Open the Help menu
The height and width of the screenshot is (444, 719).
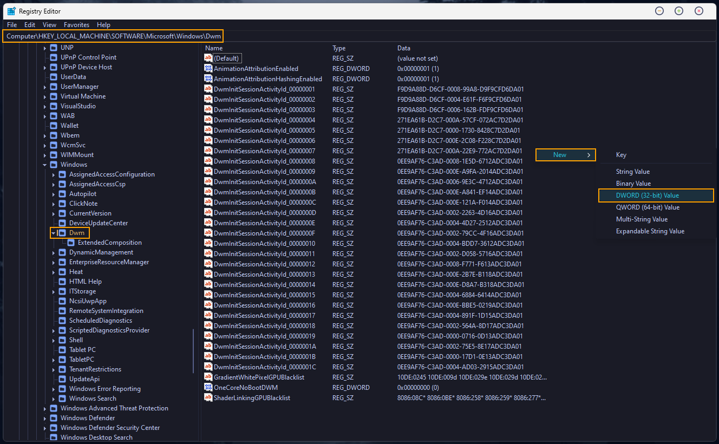point(103,25)
